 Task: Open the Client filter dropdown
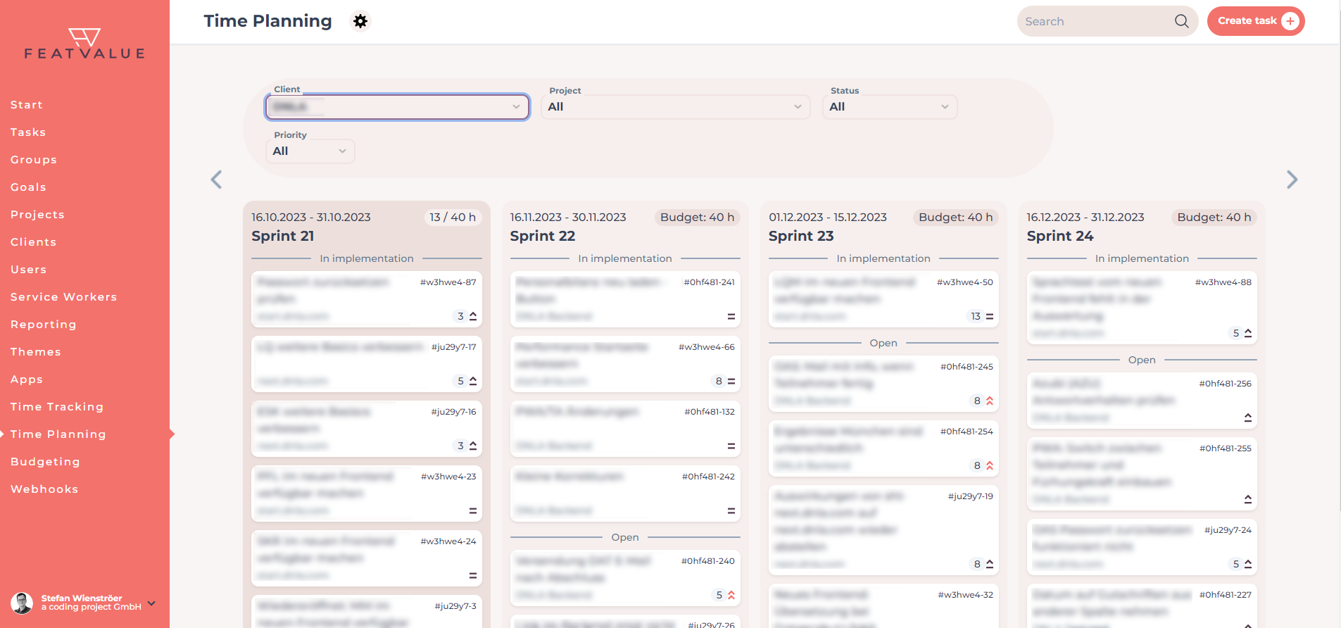pyautogui.click(x=397, y=106)
